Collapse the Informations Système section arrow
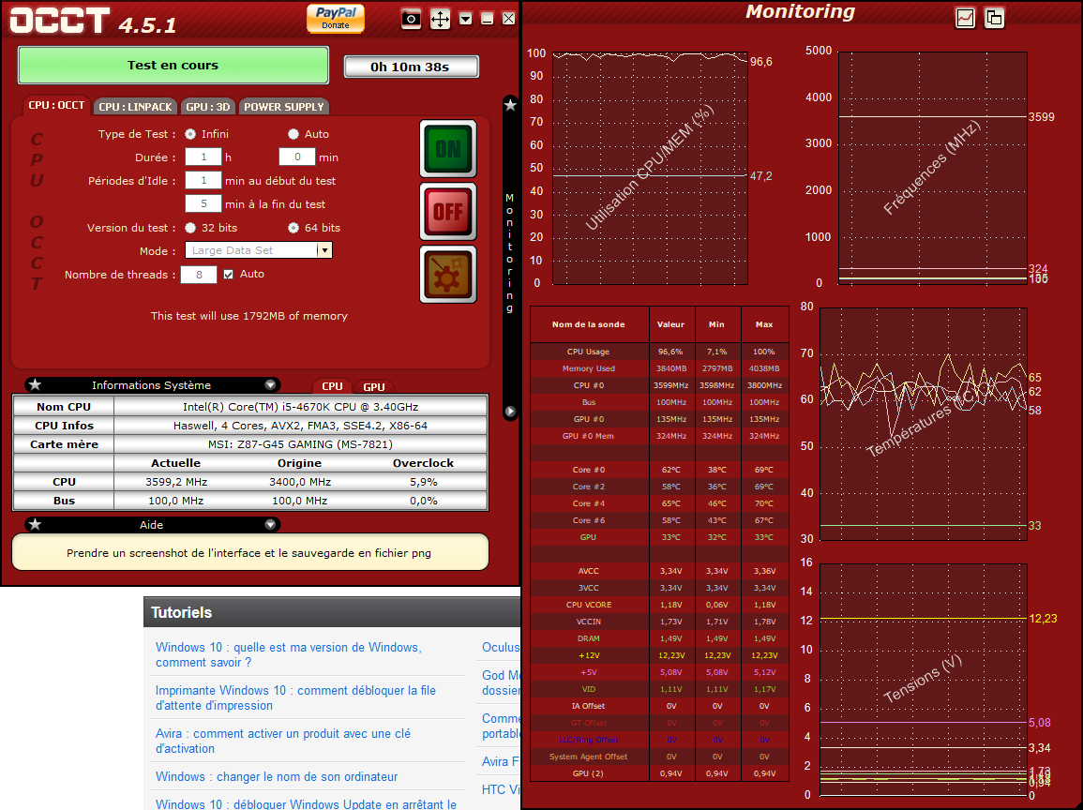This screenshot has height=810, width=1083. (270, 384)
